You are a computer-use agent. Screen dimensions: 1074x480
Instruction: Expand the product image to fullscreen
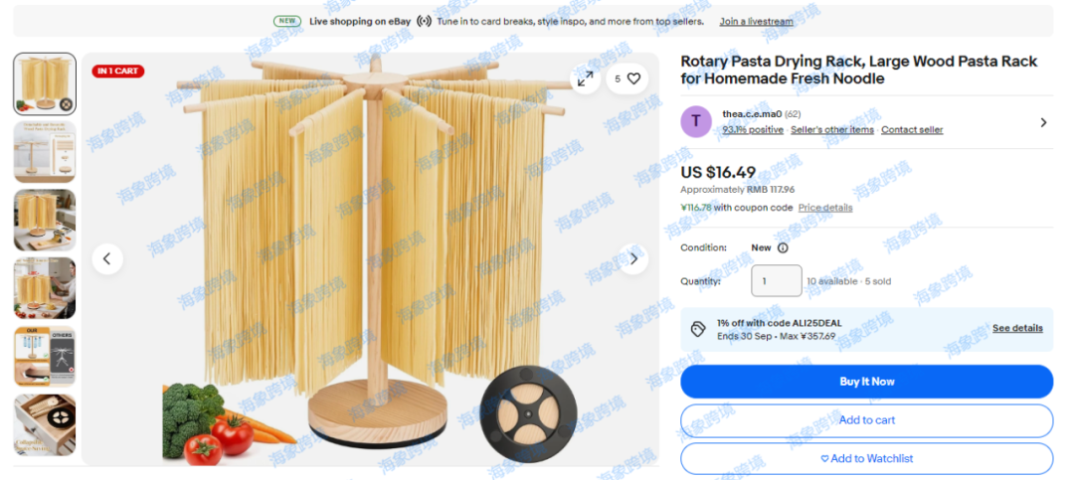coord(585,79)
